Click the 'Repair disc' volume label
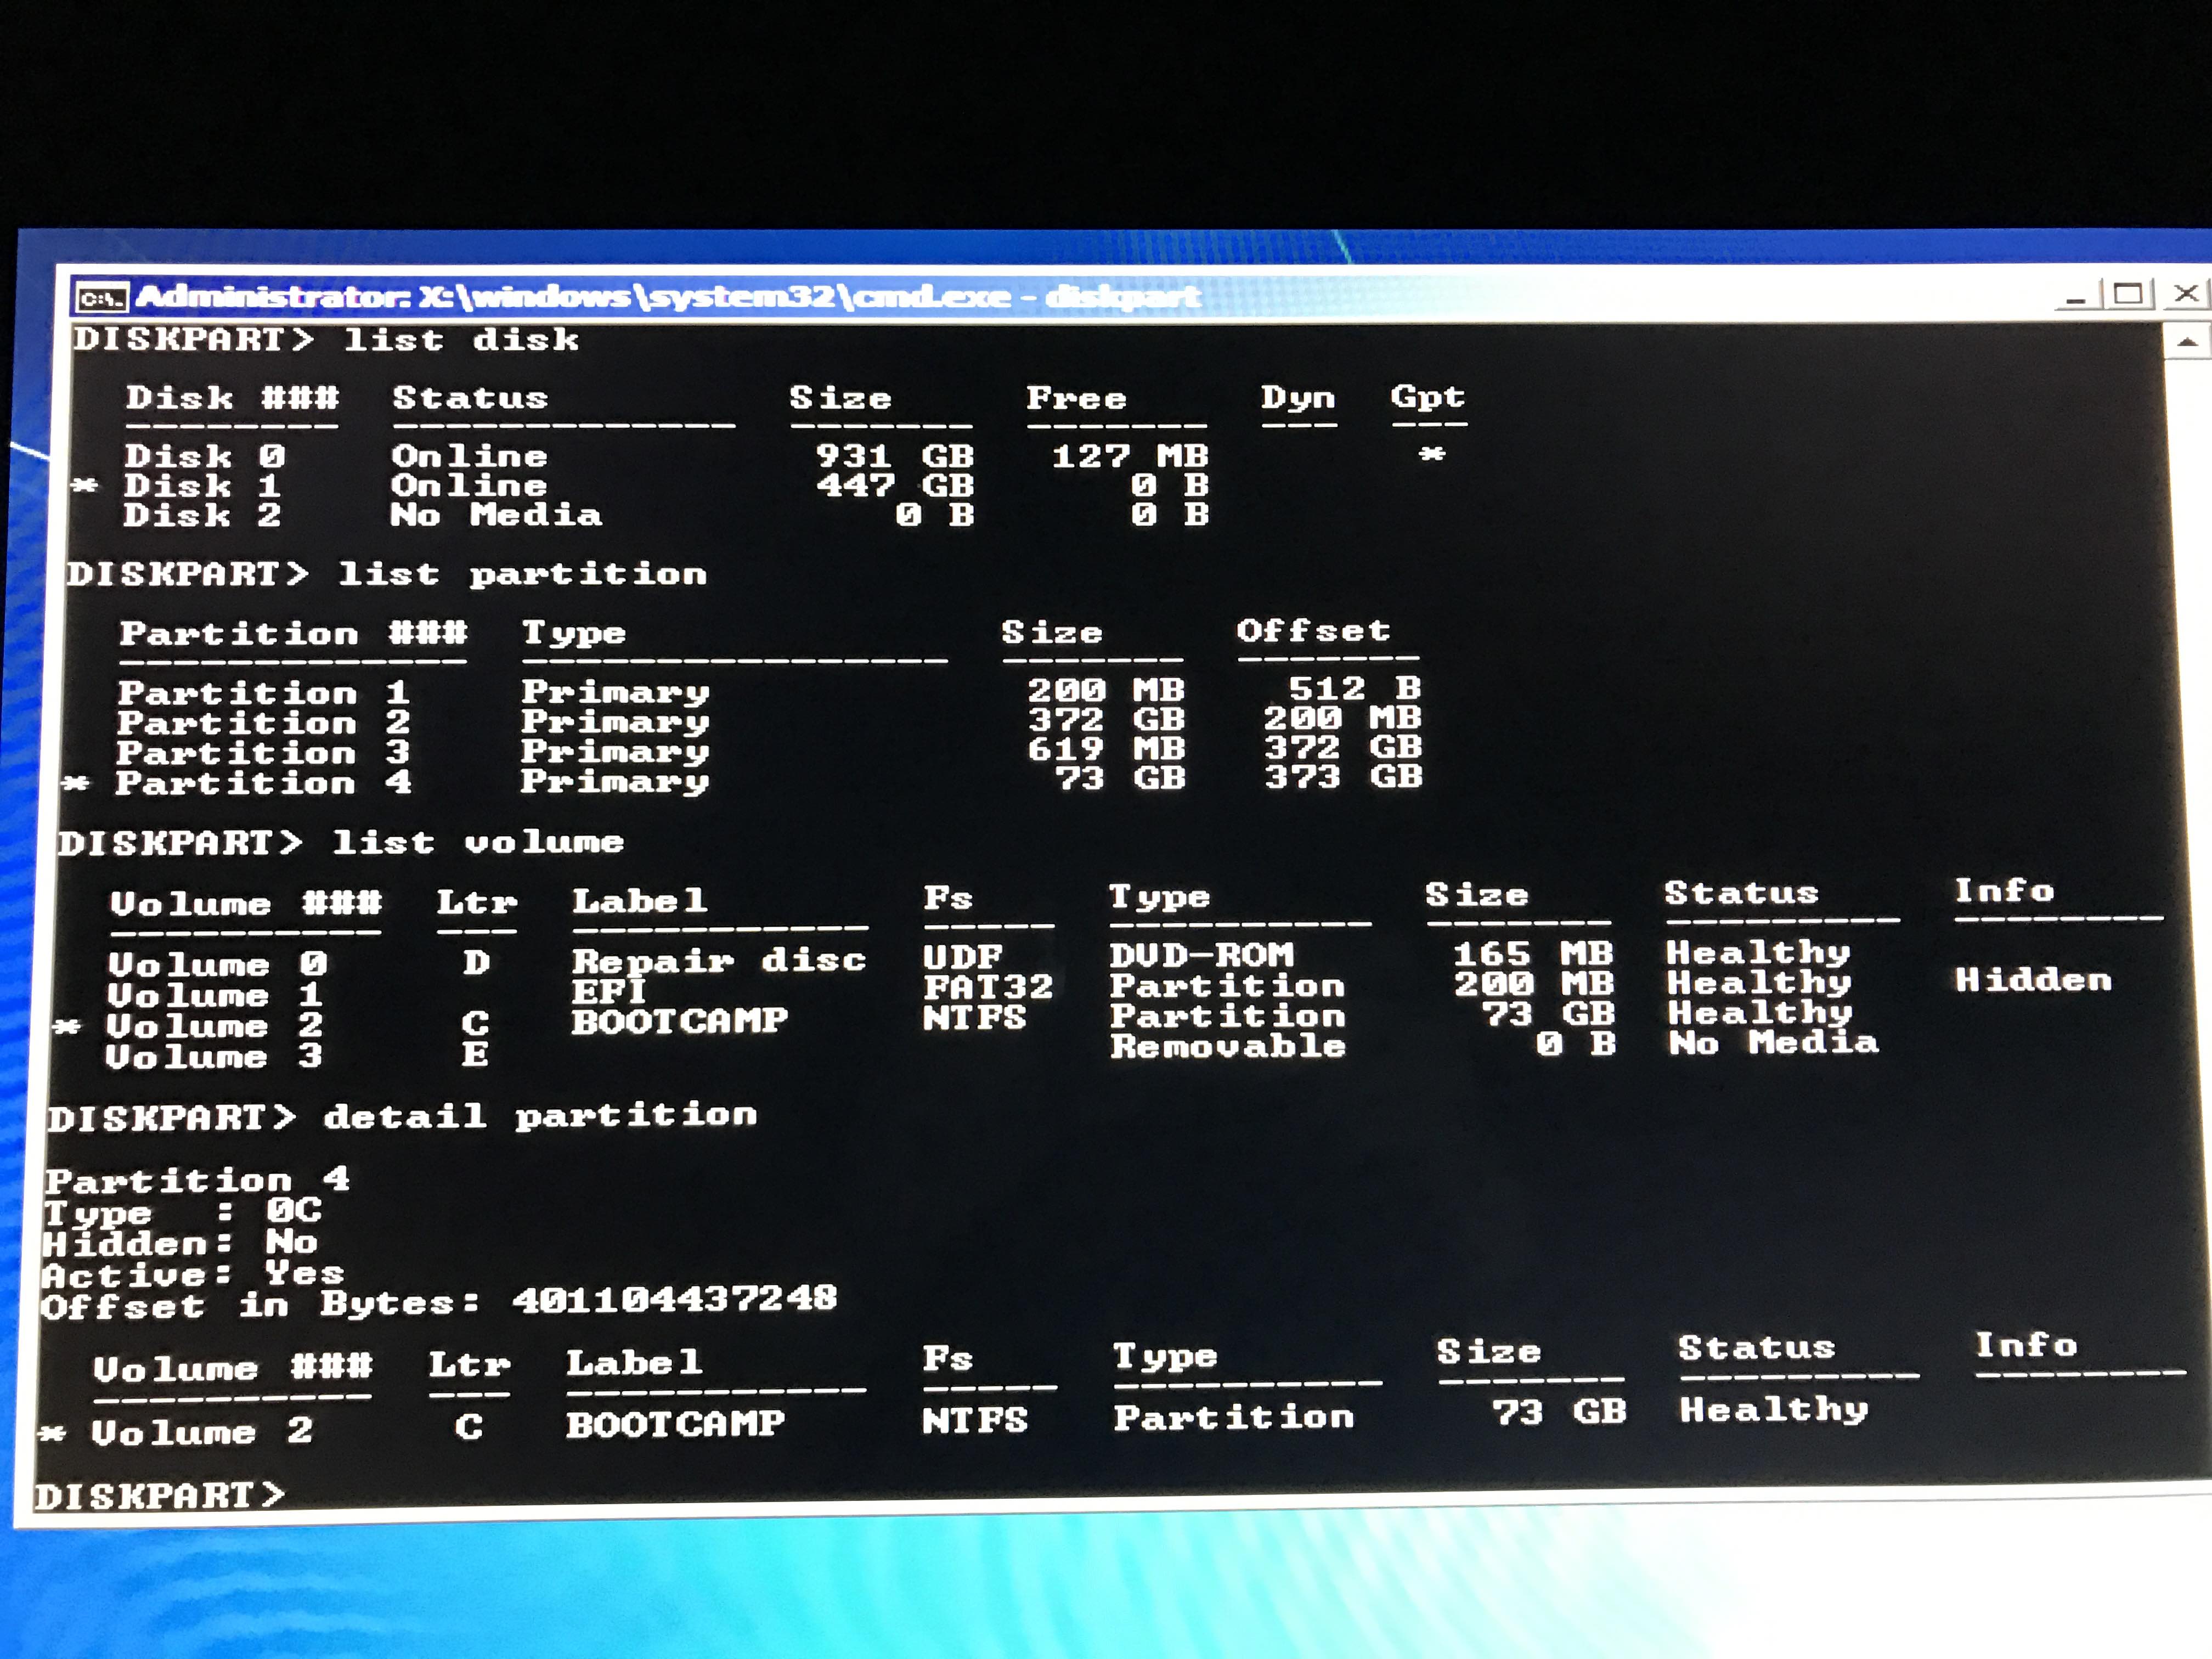 [x=718, y=961]
